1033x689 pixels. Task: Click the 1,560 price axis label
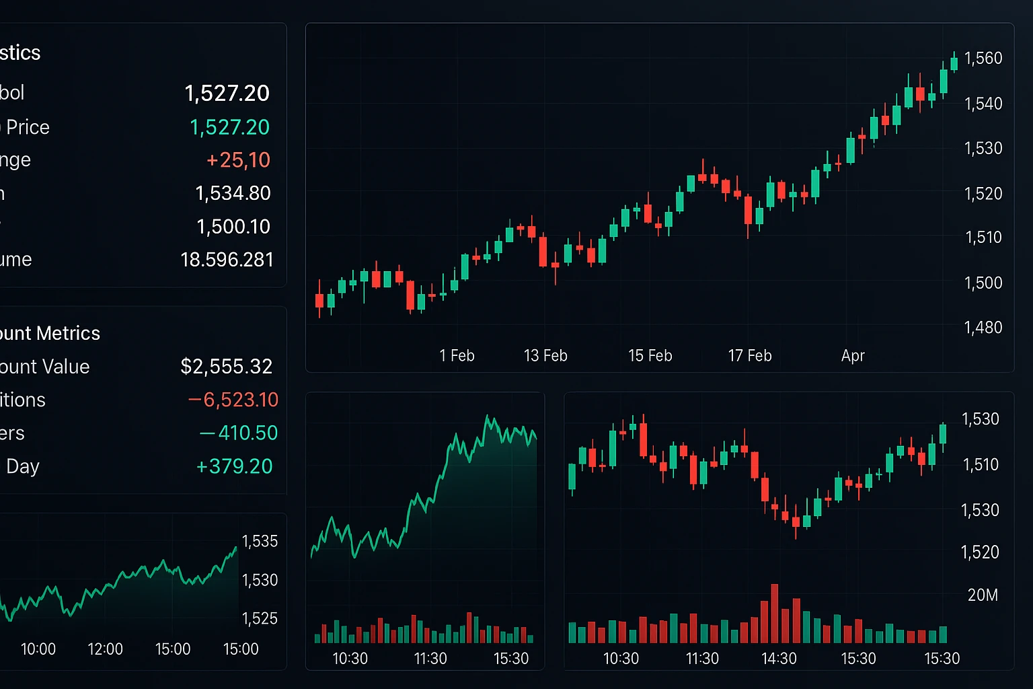983,59
